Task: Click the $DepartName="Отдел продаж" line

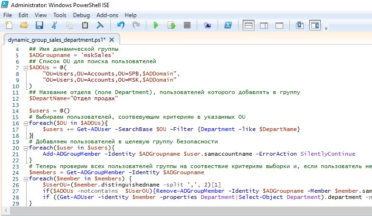Action: [x=73, y=98]
